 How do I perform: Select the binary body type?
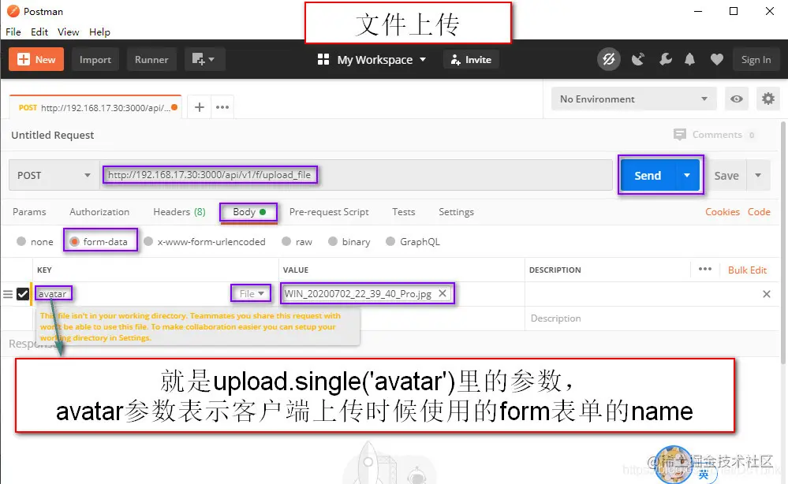(x=334, y=241)
